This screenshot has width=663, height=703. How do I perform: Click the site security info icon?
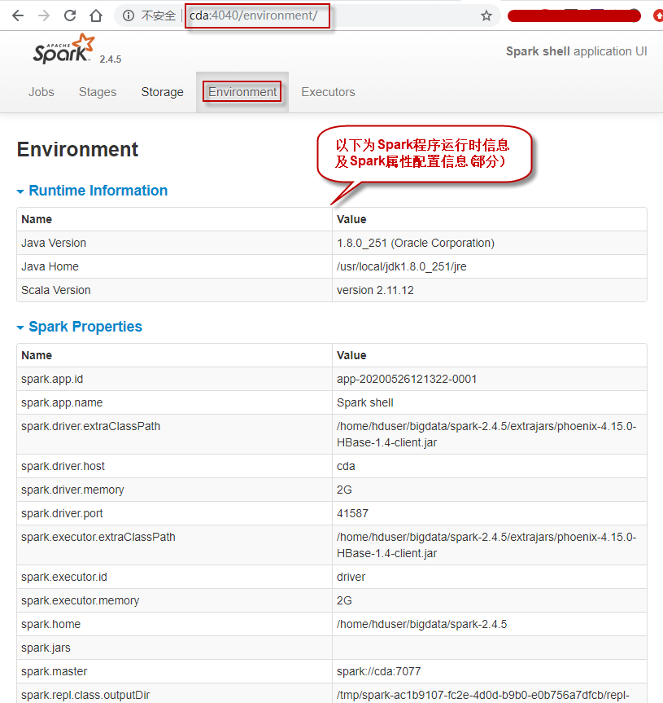point(129,15)
